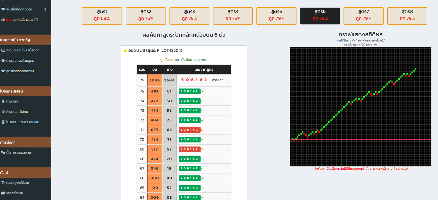Click the ล่าง column header
The width and height of the screenshot is (438, 200).
(169, 70)
